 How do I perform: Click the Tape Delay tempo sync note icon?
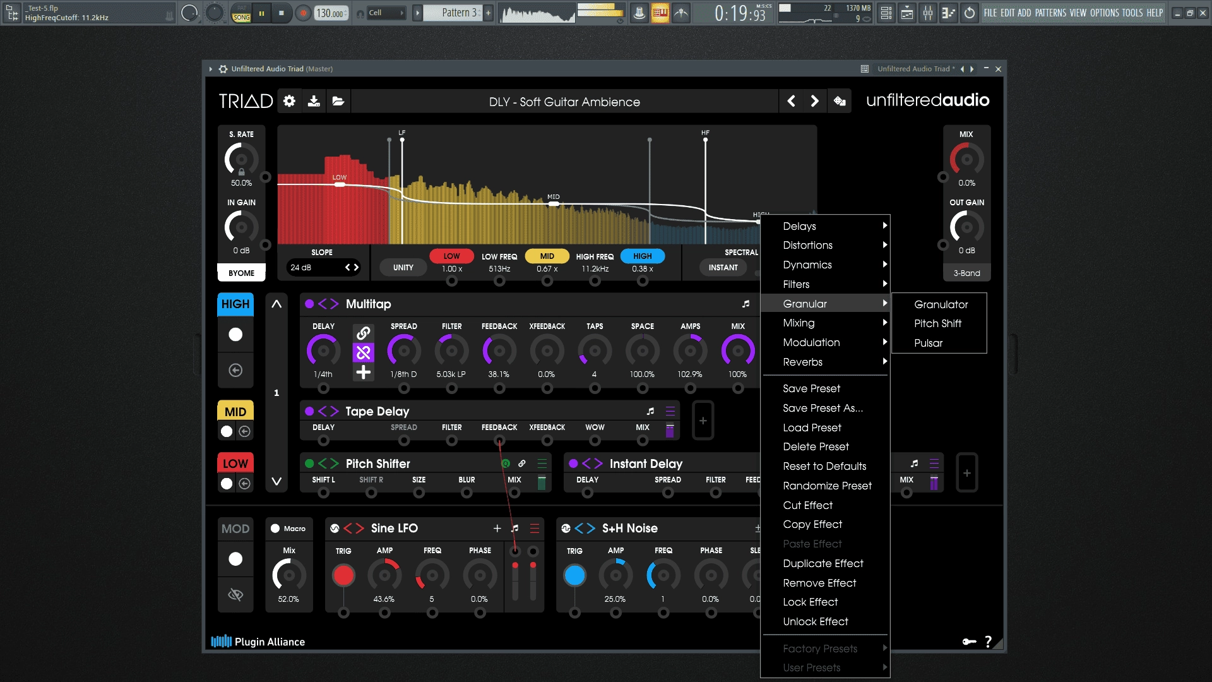point(650,411)
